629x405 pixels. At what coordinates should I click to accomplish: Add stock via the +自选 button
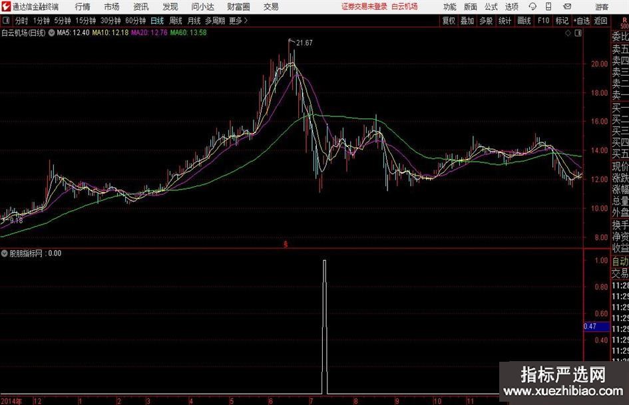point(581,21)
